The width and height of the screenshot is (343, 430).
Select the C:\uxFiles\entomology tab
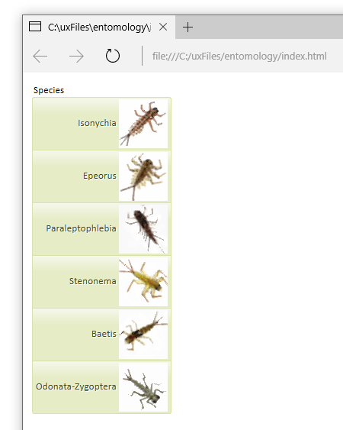tap(99, 27)
